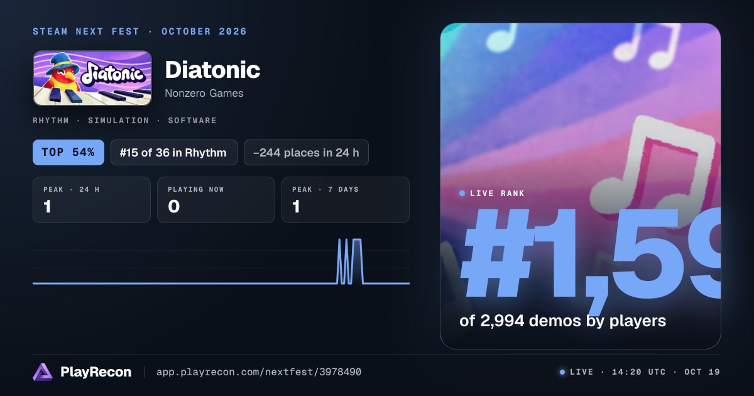Select the TOP 54% badge

coord(68,153)
